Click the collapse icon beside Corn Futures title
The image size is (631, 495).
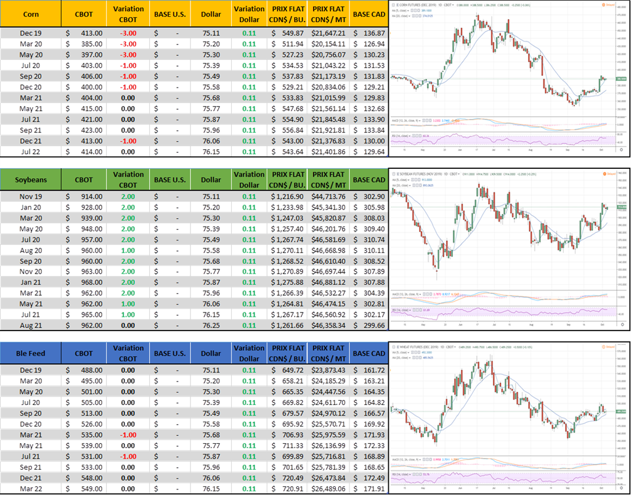click(394, 3)
